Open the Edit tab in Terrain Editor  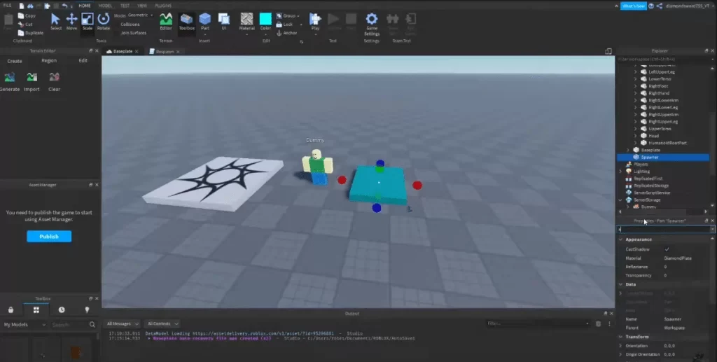(x=83, y=60)
